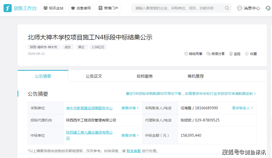
Task: Click the 招标代理机构 label cell
Action: 46,120
